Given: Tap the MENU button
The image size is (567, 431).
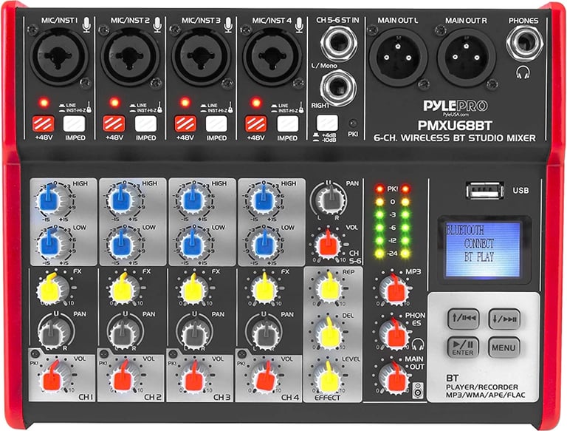Looking at the screenshot, I should (504, 347).
